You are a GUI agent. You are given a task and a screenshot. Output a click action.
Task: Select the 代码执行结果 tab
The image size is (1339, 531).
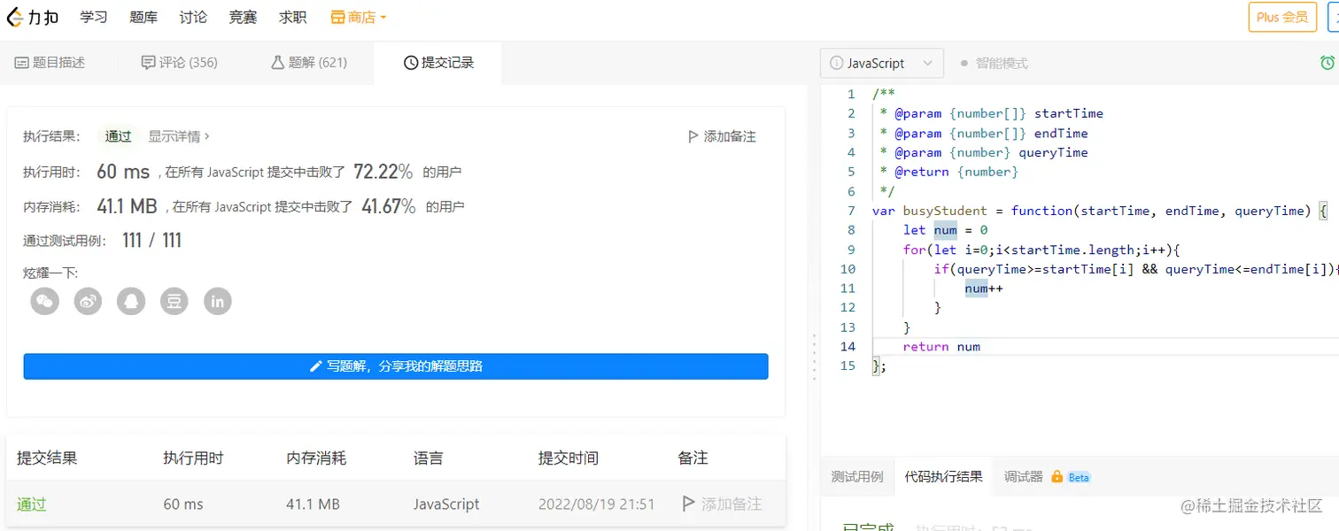(943, 476)
